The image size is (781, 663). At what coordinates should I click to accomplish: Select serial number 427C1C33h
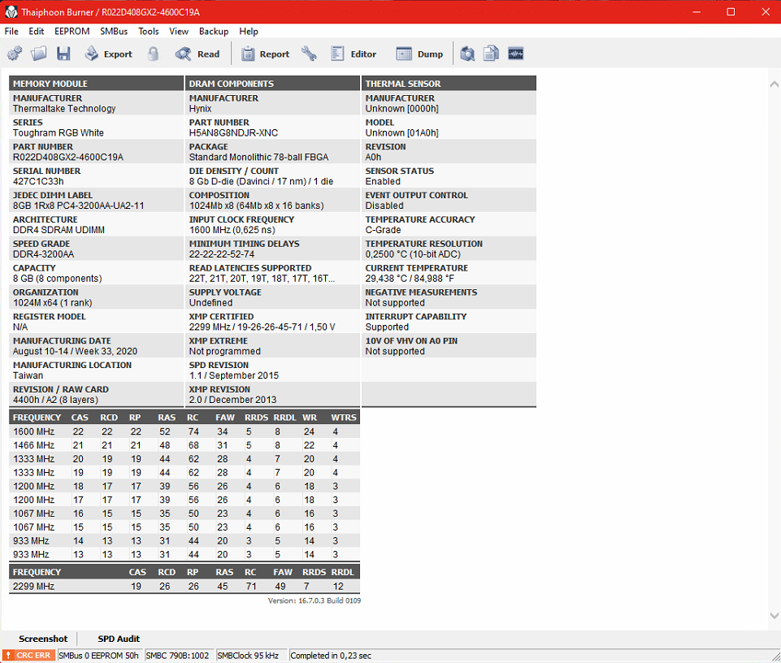coord(38,181)
